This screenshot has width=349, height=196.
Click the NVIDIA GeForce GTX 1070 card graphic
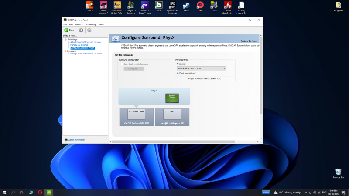pyautogui.click(x=137, y=117)
